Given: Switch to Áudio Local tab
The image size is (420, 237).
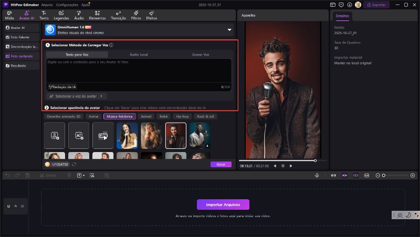Looking at the screenshot, I should [139, 55].
